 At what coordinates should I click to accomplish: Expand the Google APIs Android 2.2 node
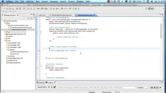(x=5, y=34)
